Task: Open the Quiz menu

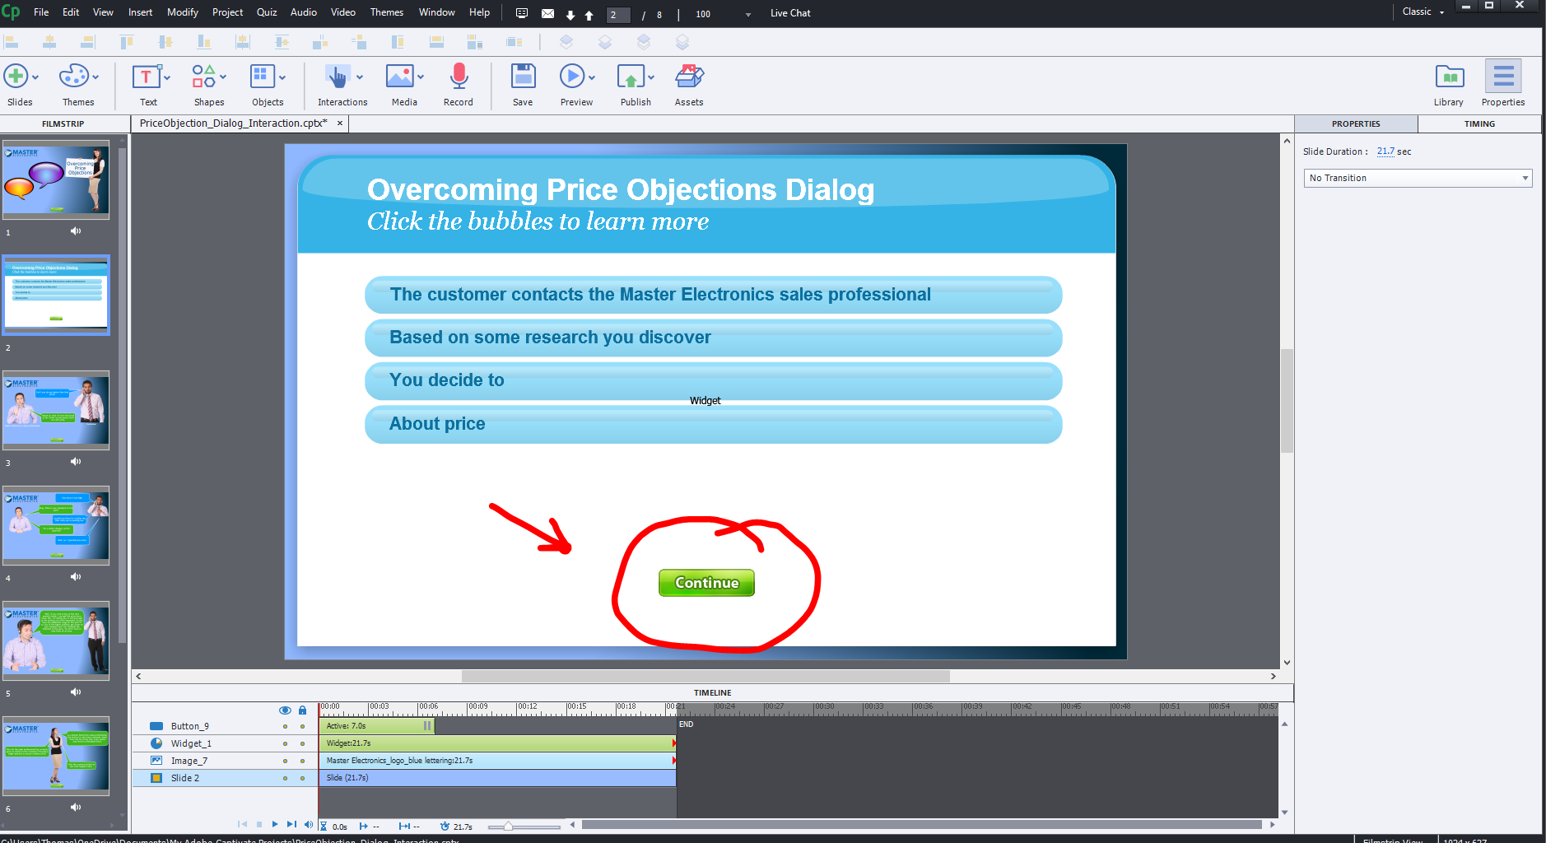Action: [x=267, y=12]
